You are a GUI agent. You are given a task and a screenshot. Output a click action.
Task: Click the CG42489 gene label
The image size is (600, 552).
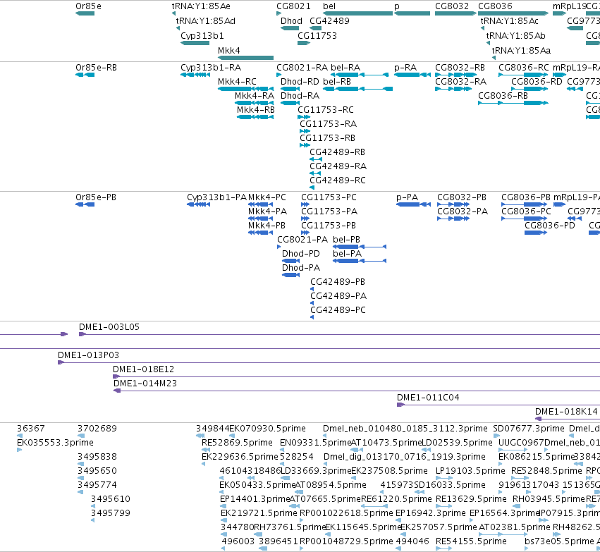click(x=329, y=21)
